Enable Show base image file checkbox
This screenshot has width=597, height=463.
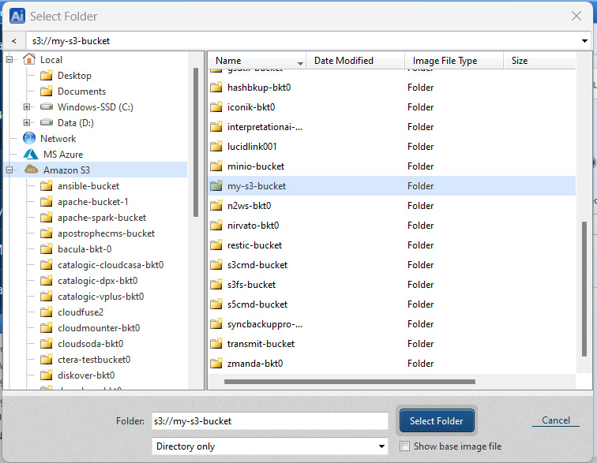click(404, 446)
